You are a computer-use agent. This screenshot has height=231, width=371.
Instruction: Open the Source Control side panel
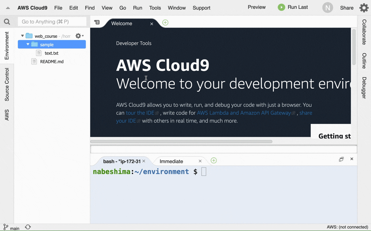click(7, 85)
